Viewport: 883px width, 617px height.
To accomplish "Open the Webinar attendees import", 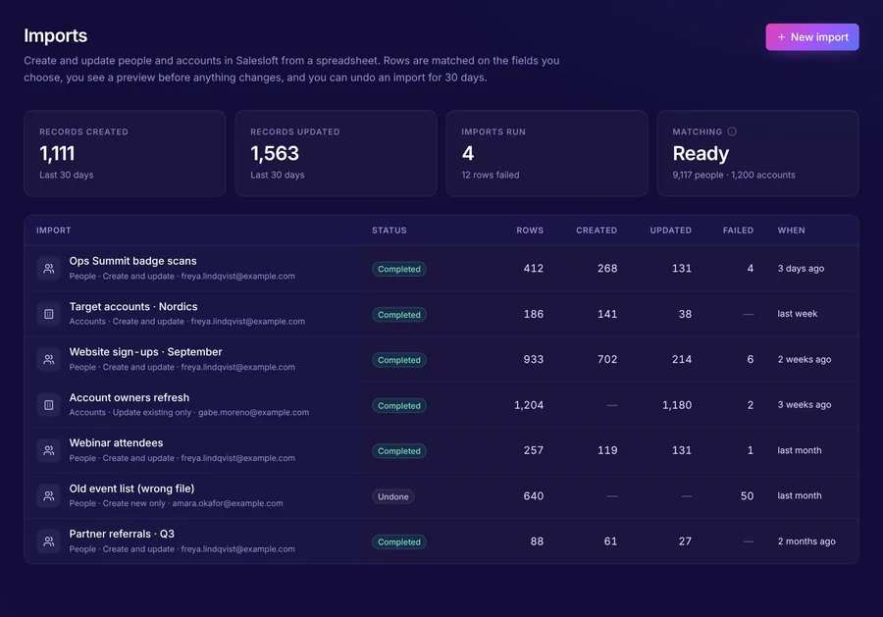I will click(441, 450).
